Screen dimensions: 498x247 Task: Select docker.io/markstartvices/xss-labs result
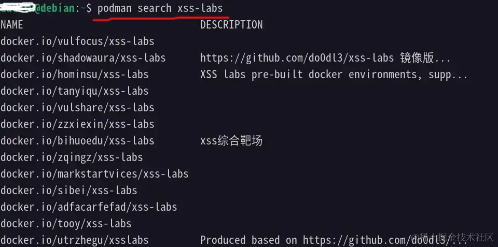94,173
